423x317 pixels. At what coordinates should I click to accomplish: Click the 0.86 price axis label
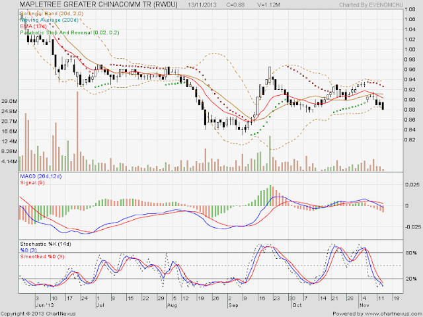[410, 120]
